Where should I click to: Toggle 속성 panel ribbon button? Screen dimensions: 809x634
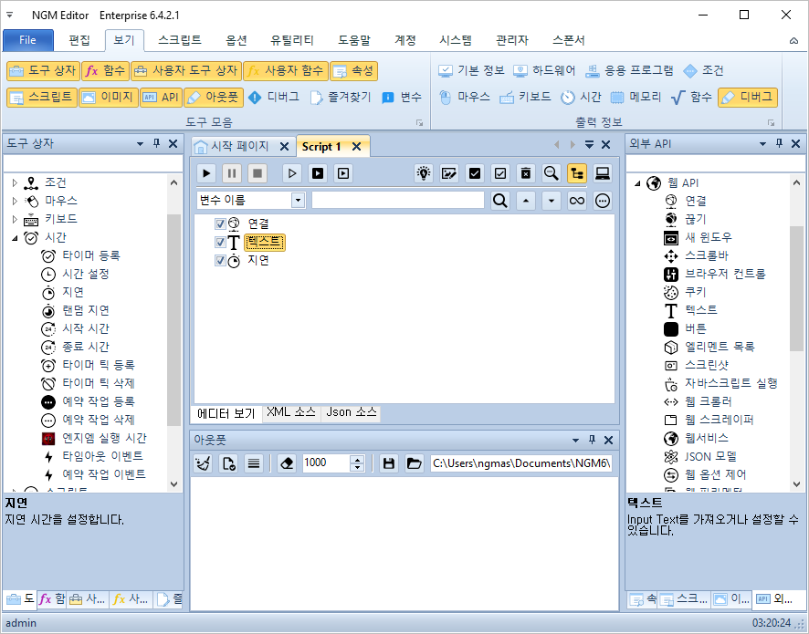tap(354, 70)
